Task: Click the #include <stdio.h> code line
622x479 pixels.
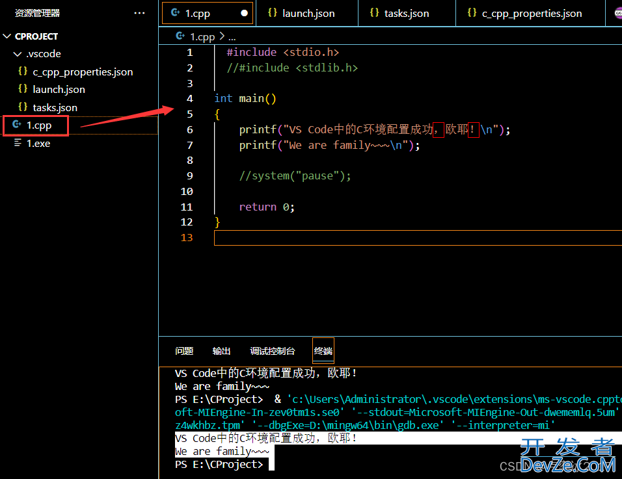Action: click(283, 52)
